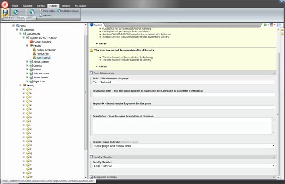Click inside the Description text area
Image resolution: width=285 pixels, height=184 pixels.
click(x=182, y=126)
